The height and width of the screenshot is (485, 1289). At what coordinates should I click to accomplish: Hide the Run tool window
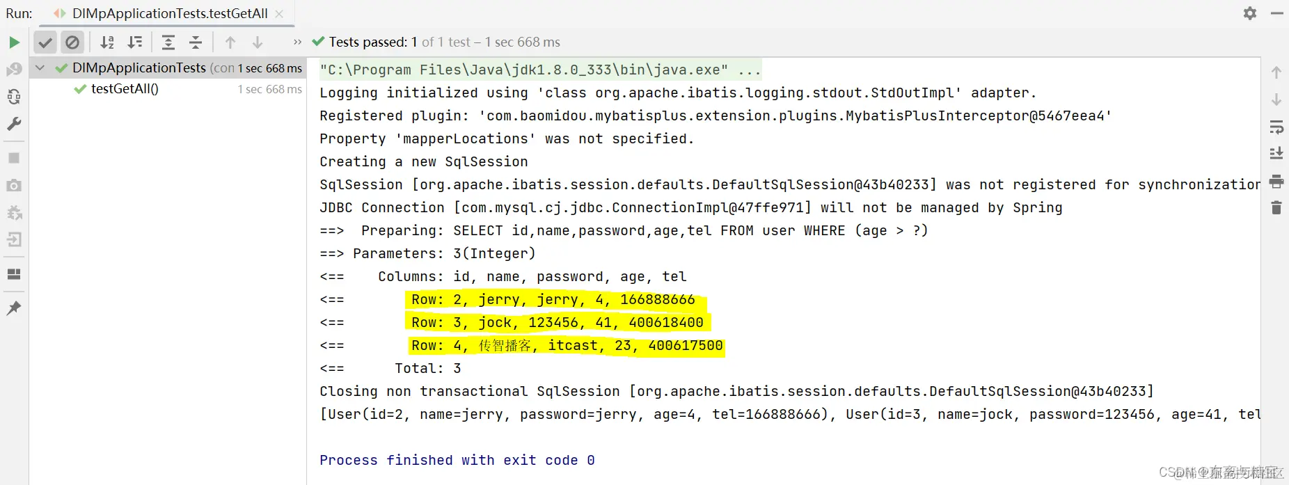[x=1276, y=13]
